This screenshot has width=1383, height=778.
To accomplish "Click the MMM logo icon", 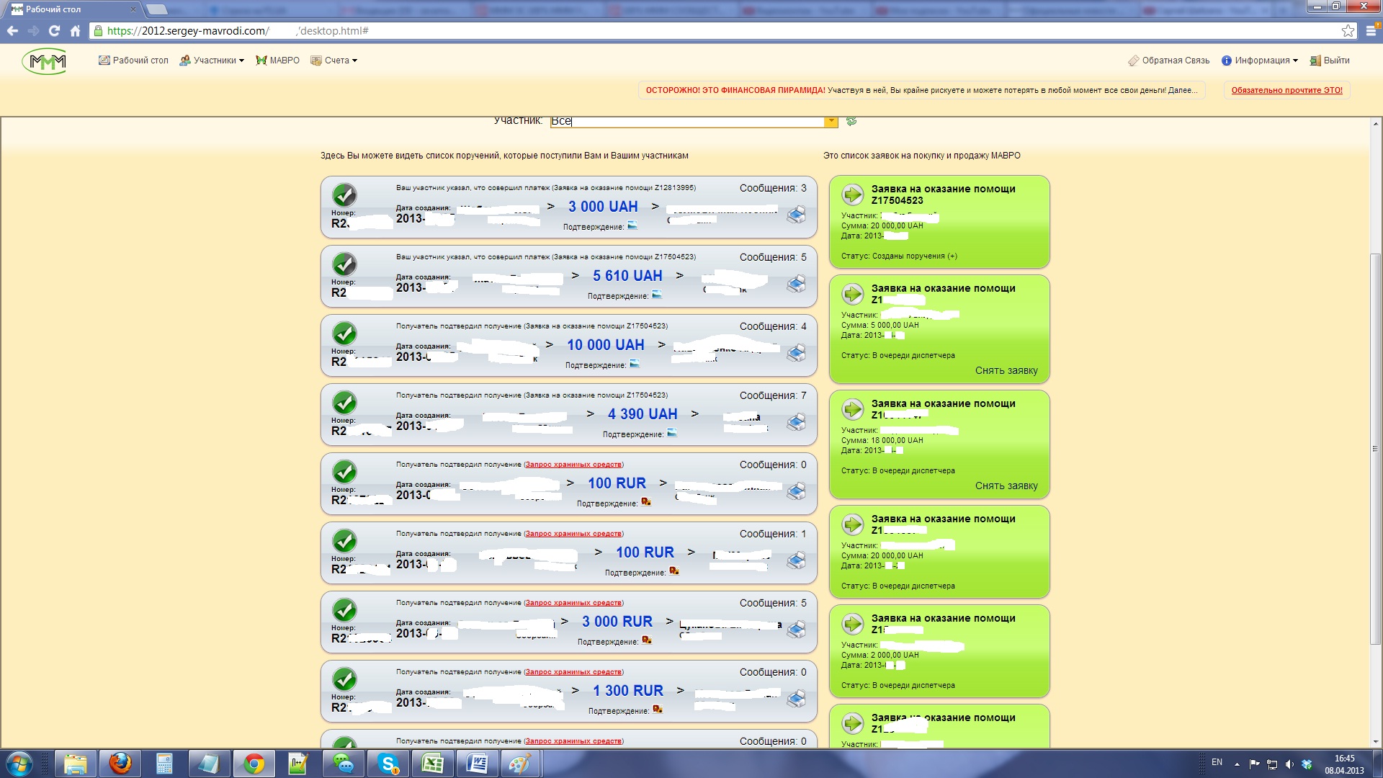I will 45,62.
